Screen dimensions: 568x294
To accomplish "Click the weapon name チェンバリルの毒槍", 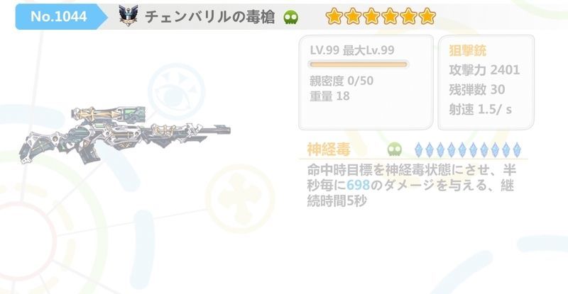I will pos(210,17).
